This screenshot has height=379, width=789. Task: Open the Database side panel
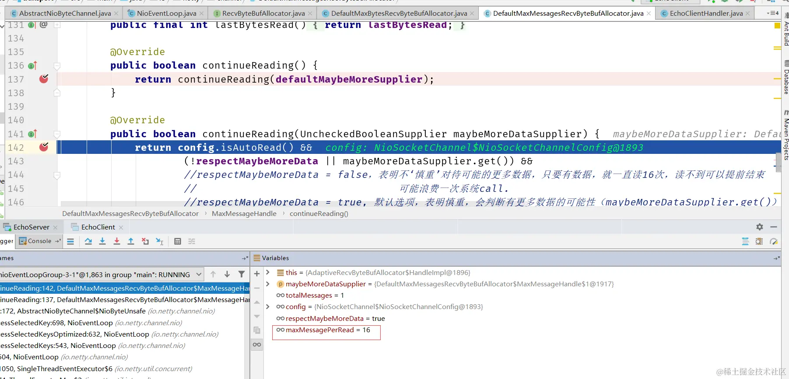[x=786, y=78]
